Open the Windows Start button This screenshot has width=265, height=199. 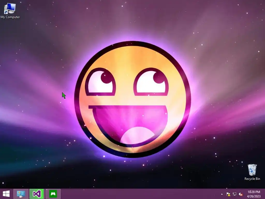pyautogui.click(x=6, y=194)
